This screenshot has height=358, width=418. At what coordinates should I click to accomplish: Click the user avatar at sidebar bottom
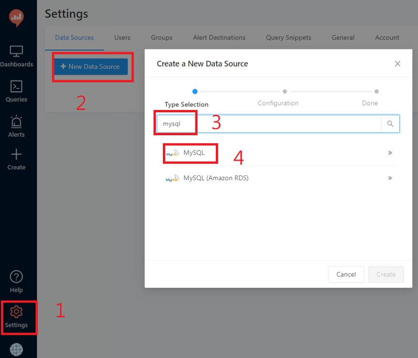coord(16,350)
